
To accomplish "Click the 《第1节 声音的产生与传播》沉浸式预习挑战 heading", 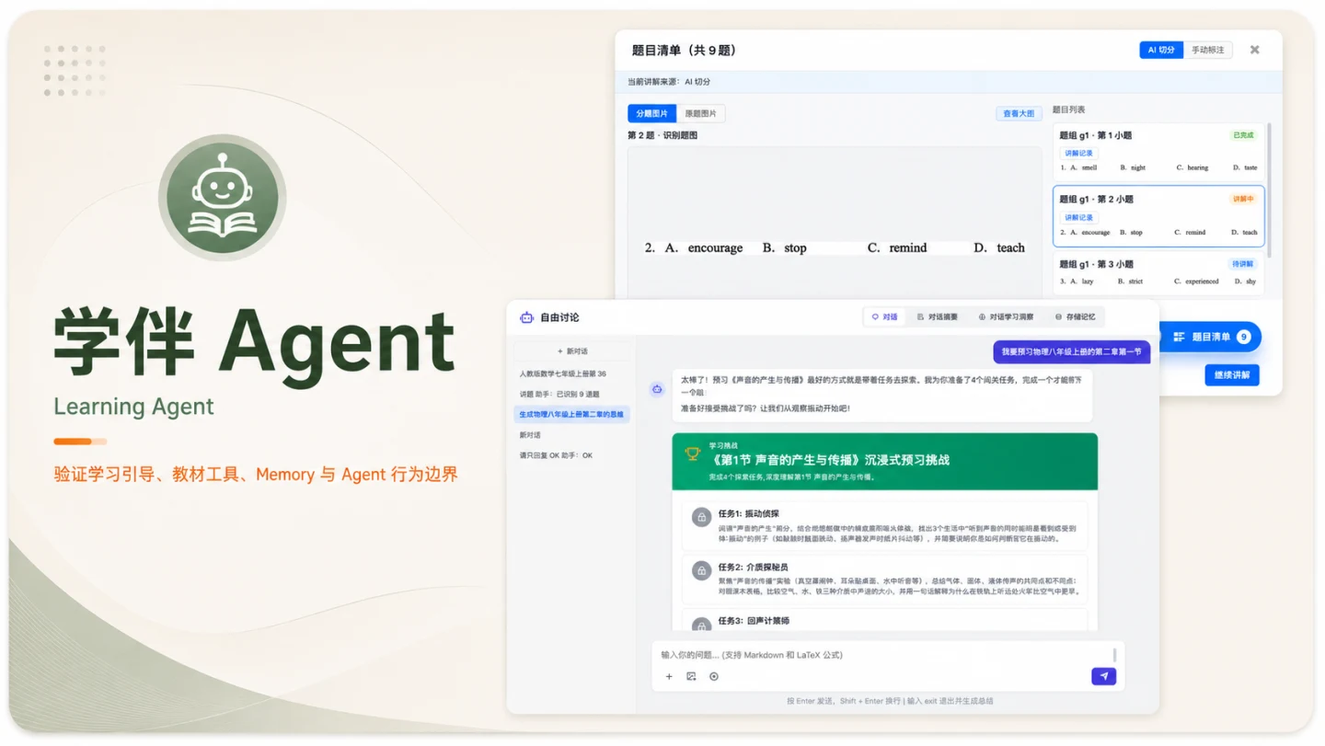I will (x=829, y=460).
